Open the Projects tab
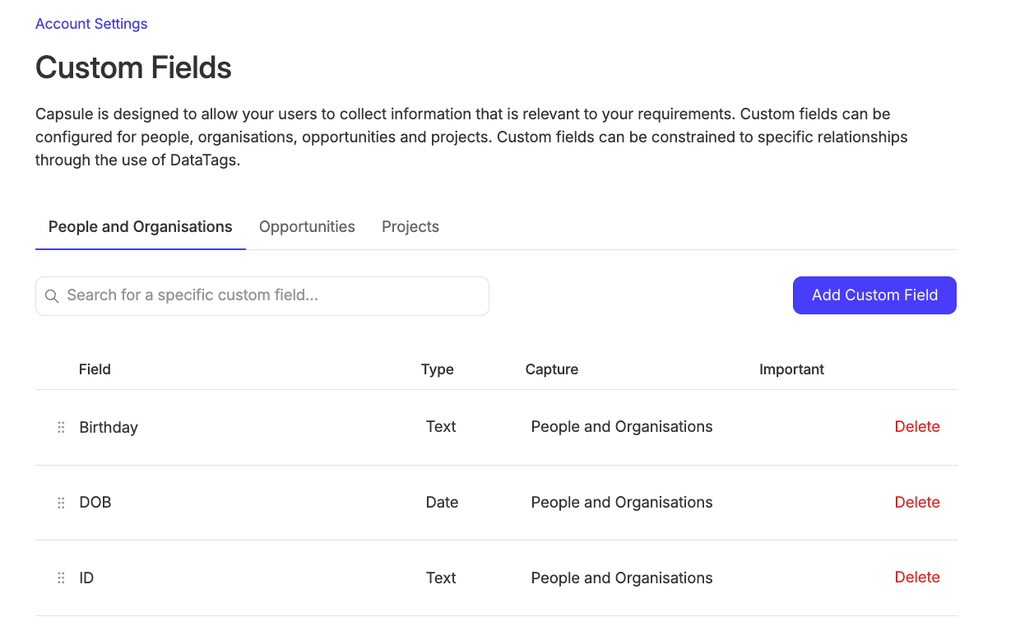The width and height of the screenshot is (1020, 617). [x=410, y=227]
